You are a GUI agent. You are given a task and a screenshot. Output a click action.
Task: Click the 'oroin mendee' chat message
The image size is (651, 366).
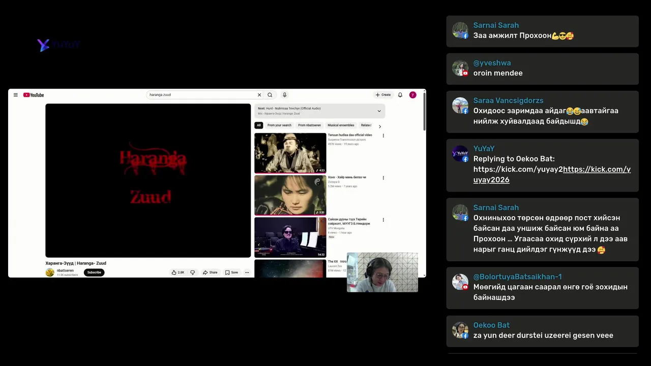tap(498, 73)
